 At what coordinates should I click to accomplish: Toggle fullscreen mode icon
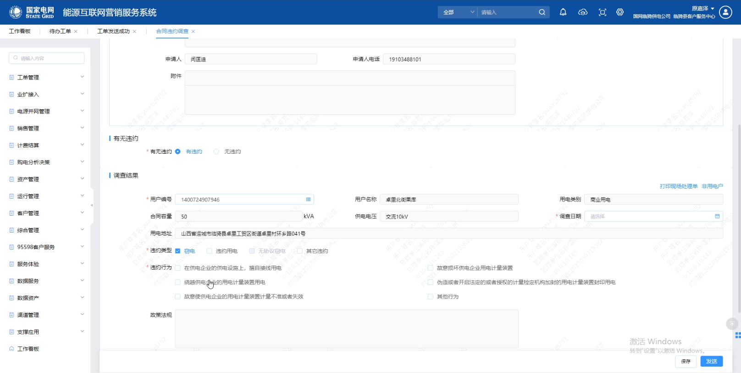tap(603, 12)
